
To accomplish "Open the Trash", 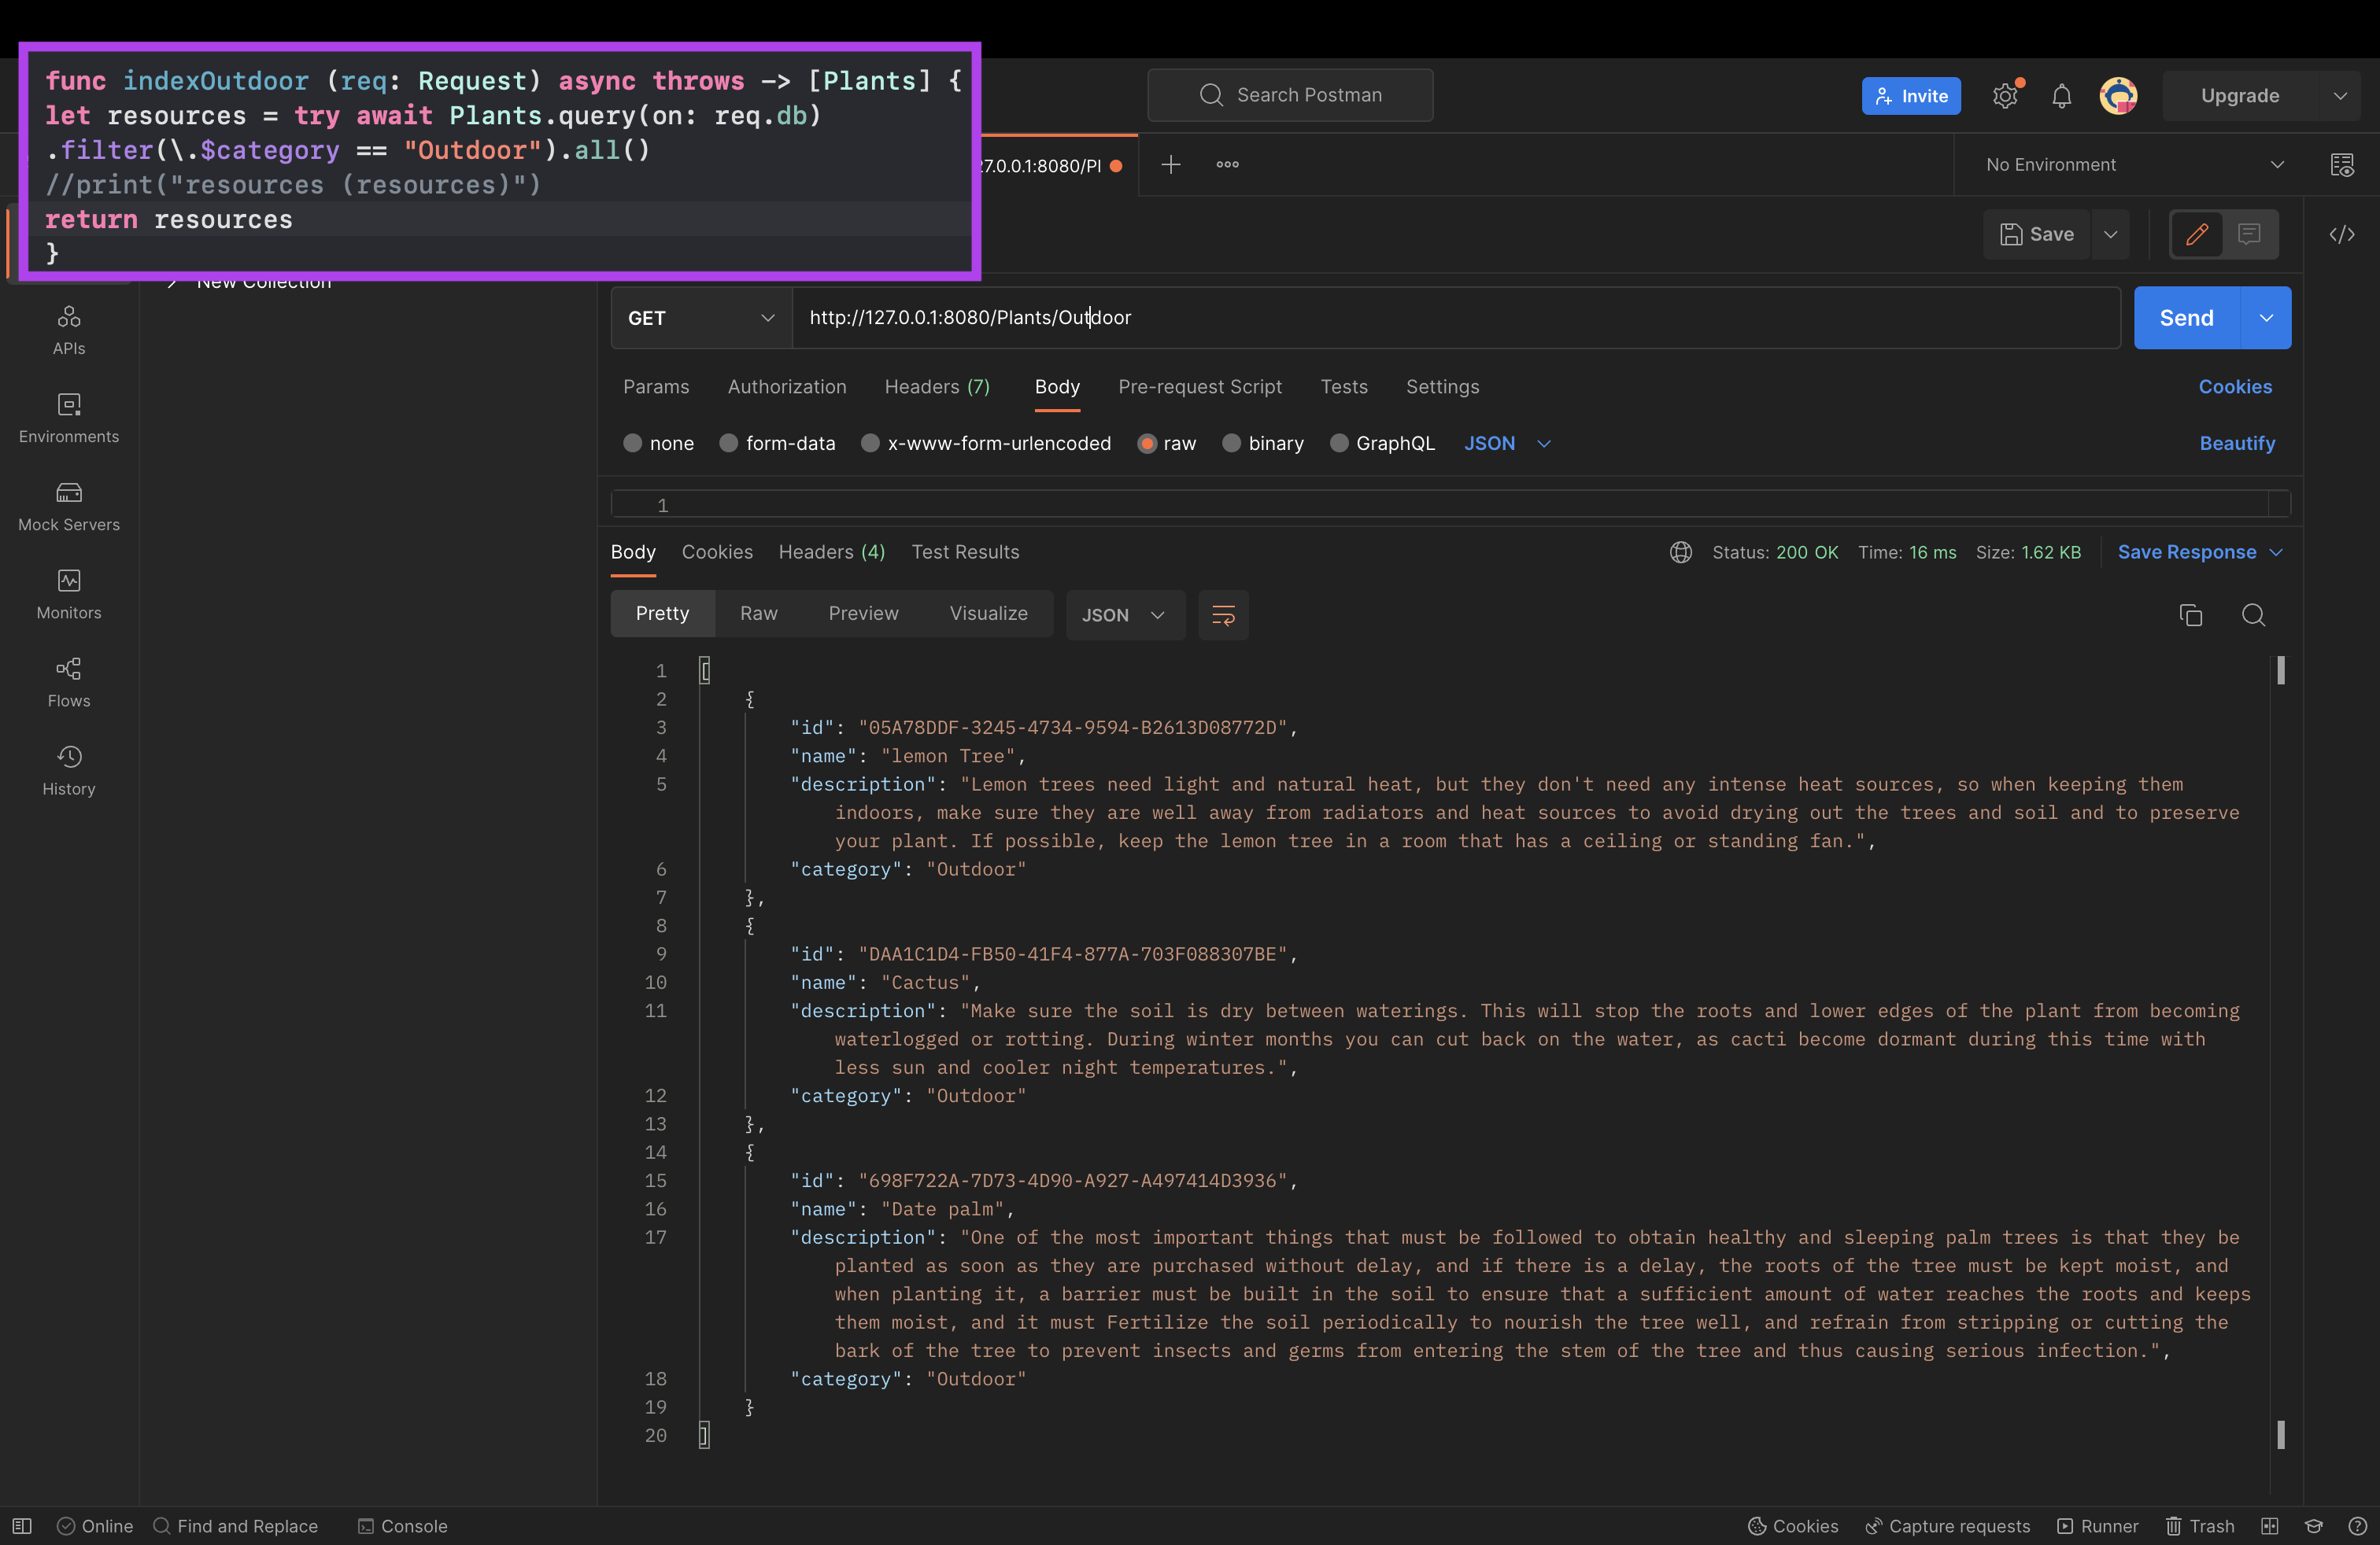I will point(2200,1526).
